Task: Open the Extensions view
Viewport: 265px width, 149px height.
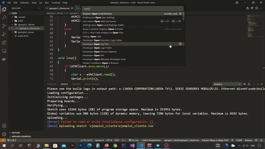Action: pyautogui.click(x=4, y=42)
